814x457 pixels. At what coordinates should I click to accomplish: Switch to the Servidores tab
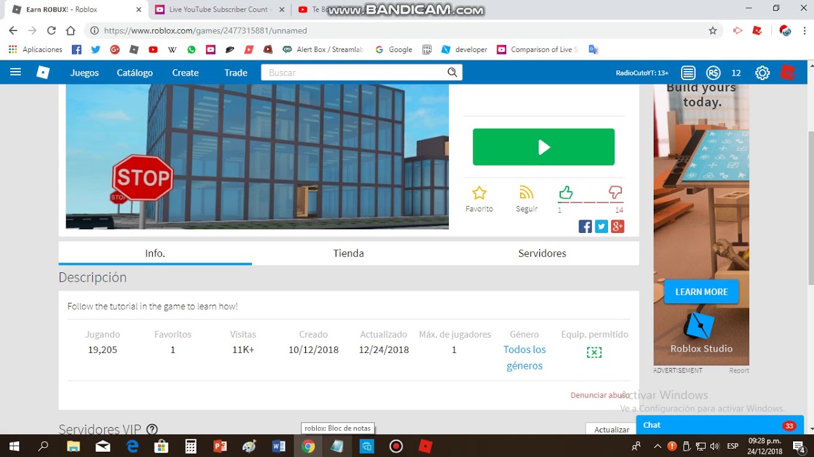pyautogui.click(x=542, y=253)
